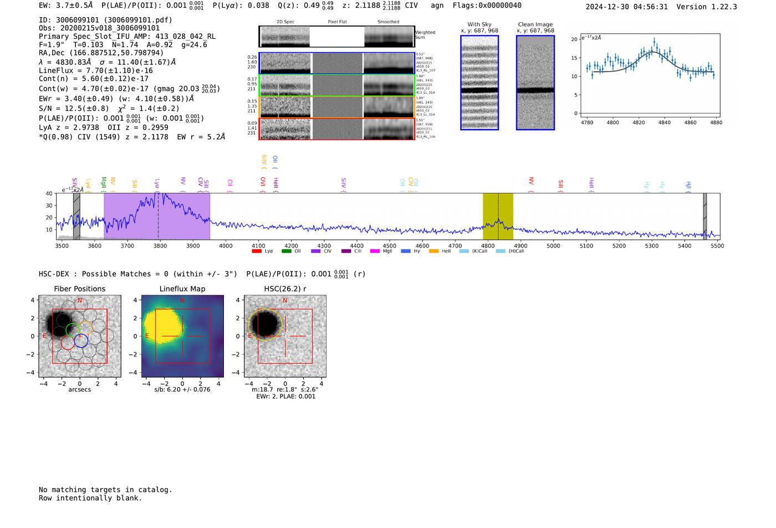This screenshot has height=528, width=776.
Task: Select the red-bordered 2D spectrum row
Action: tap(337, 129)
